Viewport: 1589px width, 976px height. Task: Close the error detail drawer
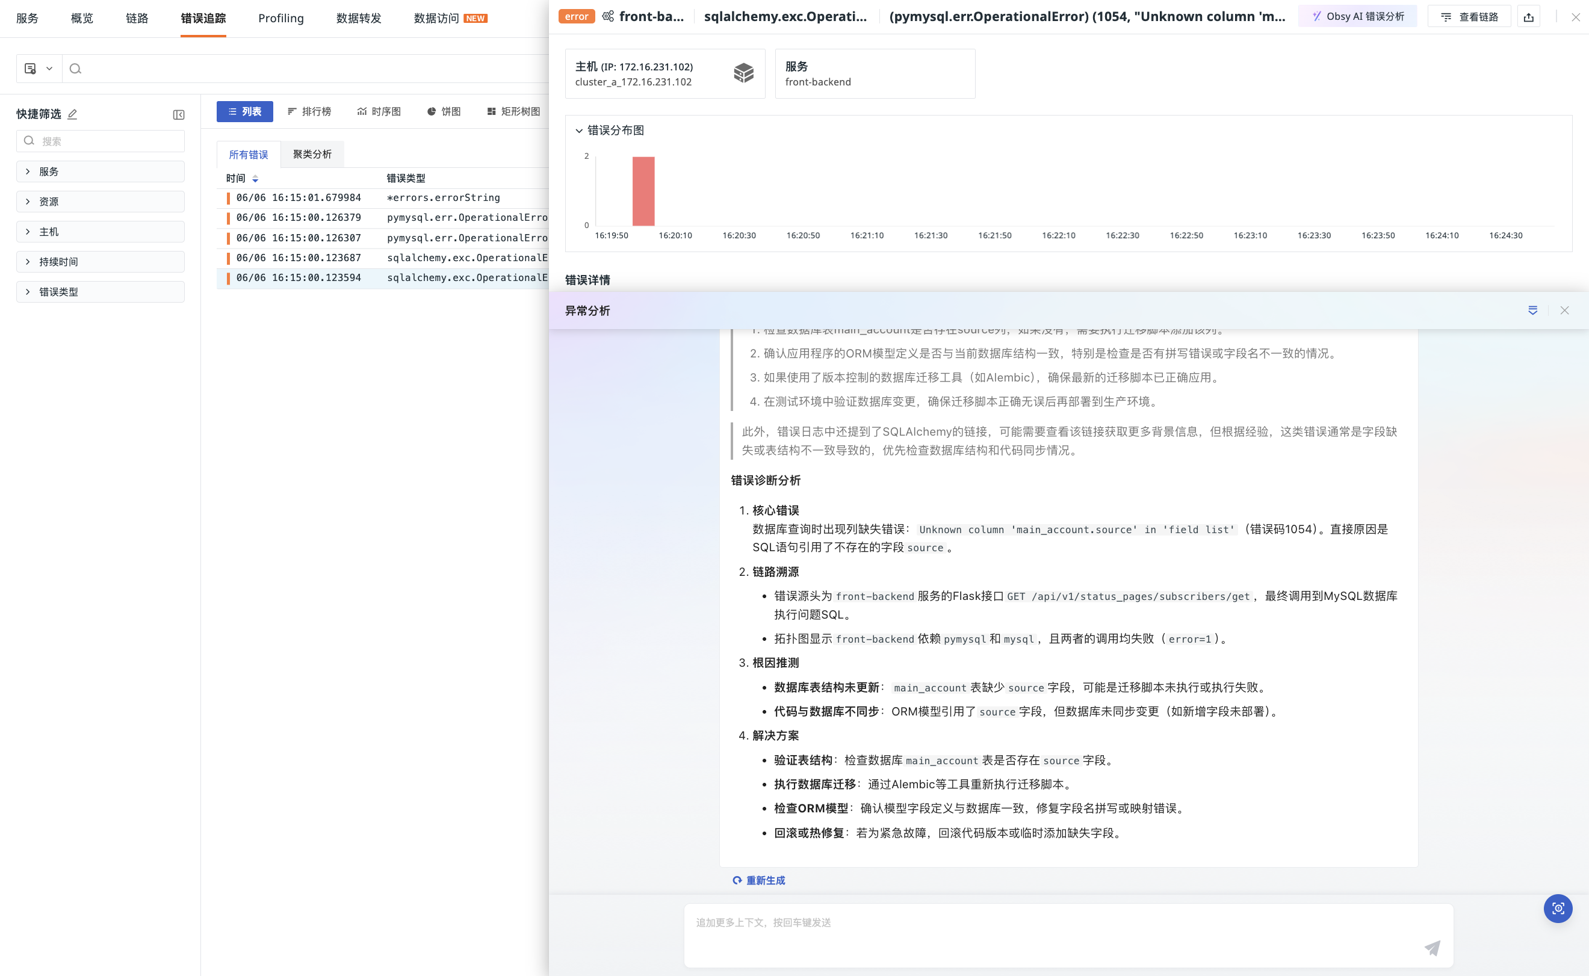[x=1575, y=17]
